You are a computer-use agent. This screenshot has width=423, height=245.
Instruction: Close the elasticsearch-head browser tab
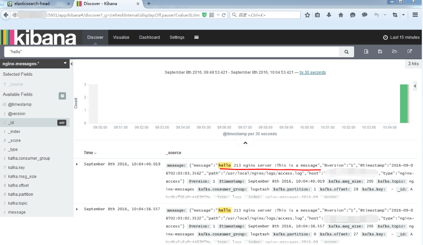68,4
